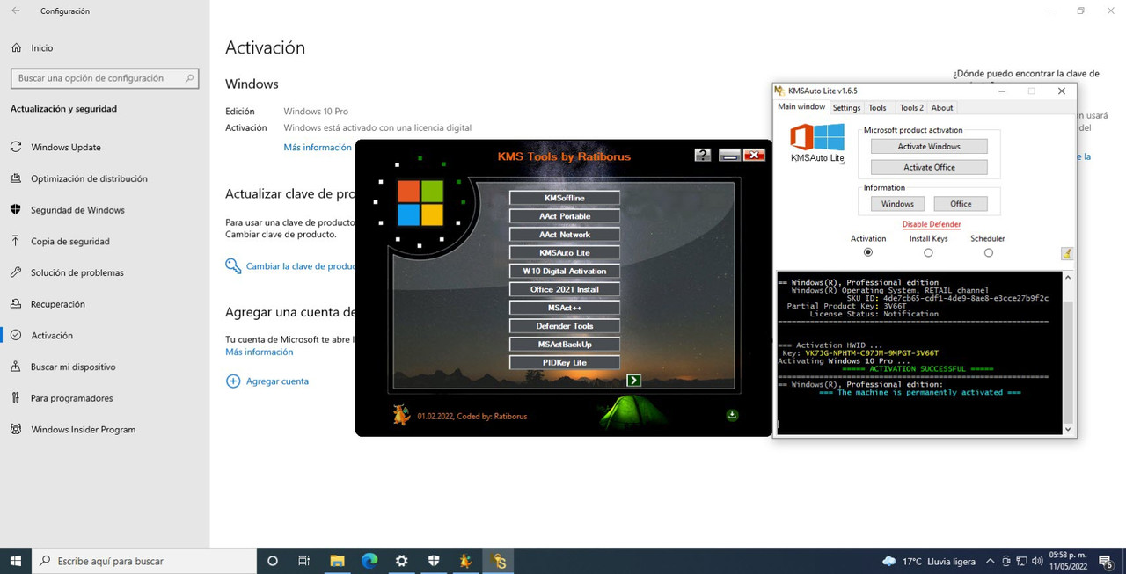Click the search magnifier icon in settings search box
The width and height of the screenshot is (1126, 574).
tap(189, 78)
